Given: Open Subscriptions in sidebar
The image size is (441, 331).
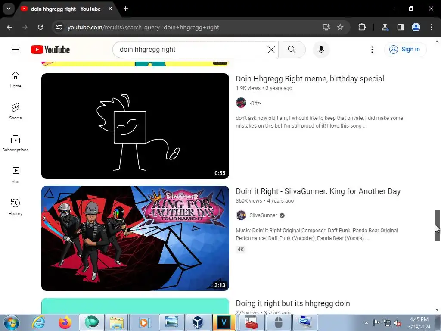Looking at the screenshot, I should (x=16, y=143).
